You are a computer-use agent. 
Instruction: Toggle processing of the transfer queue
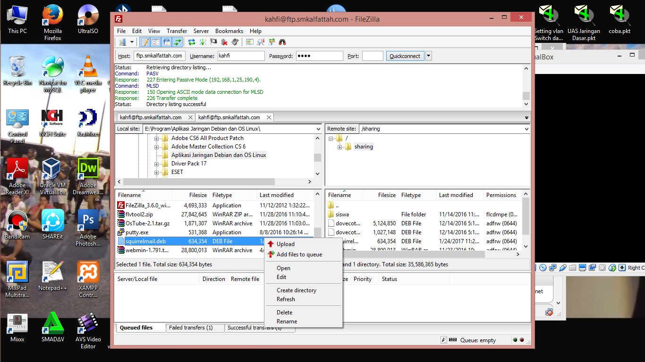[x=203, y=42]
